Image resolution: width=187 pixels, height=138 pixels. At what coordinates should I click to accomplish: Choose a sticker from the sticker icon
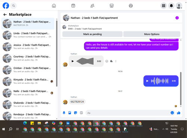tap(76, 113)
